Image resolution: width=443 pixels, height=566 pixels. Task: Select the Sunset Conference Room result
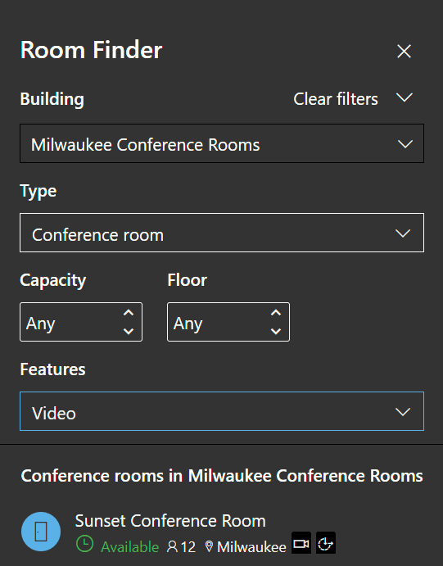pyautogui.click(x=222, y=532)
